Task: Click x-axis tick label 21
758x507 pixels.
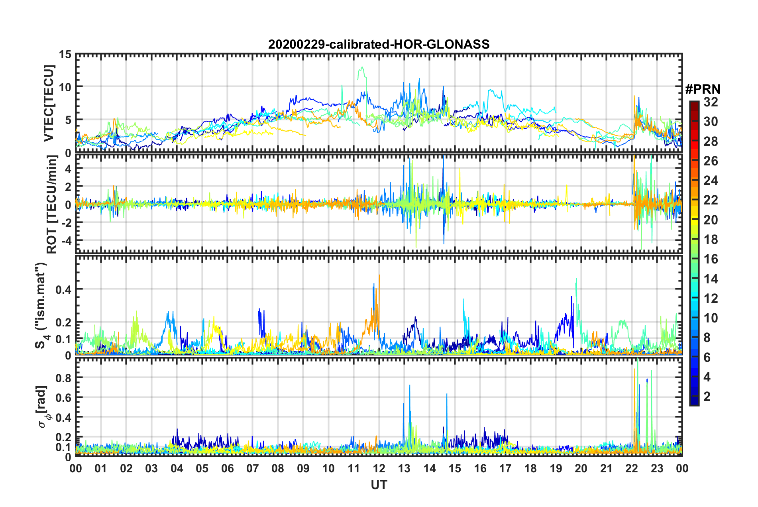Action: click(x=607, y=468)
